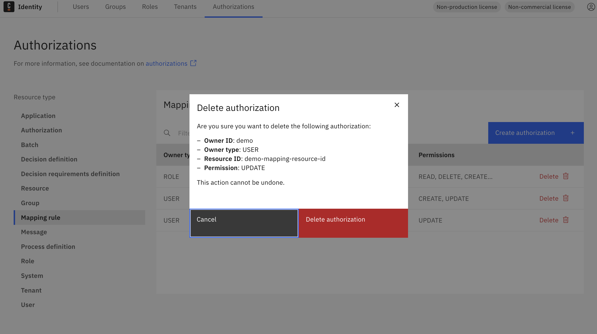597x334 pixels.
Task: Click the trash icon on the CREATE, UPDATE row
Action: tap(566, 198)
